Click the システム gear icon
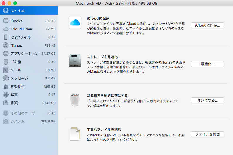Viewport: 233px width, 155px height. (6, 121)
